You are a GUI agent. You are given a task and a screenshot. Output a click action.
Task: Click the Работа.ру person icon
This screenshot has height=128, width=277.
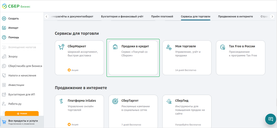click(x=4, y=104)
